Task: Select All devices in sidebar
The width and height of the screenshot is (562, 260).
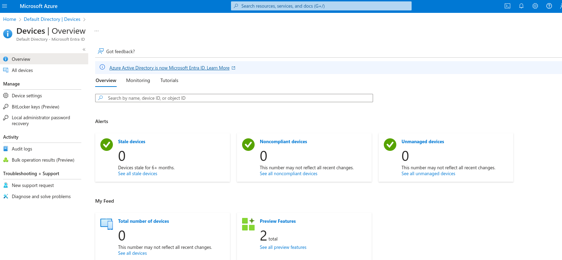Action: tap(22, 70)
